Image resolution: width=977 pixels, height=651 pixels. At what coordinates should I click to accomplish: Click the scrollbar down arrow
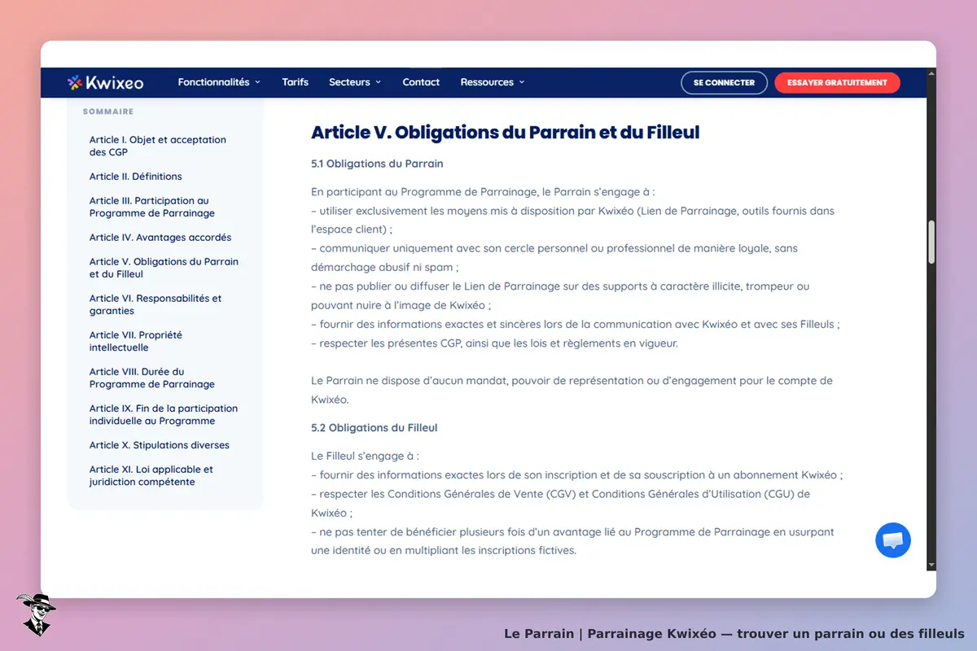point(931,565)
